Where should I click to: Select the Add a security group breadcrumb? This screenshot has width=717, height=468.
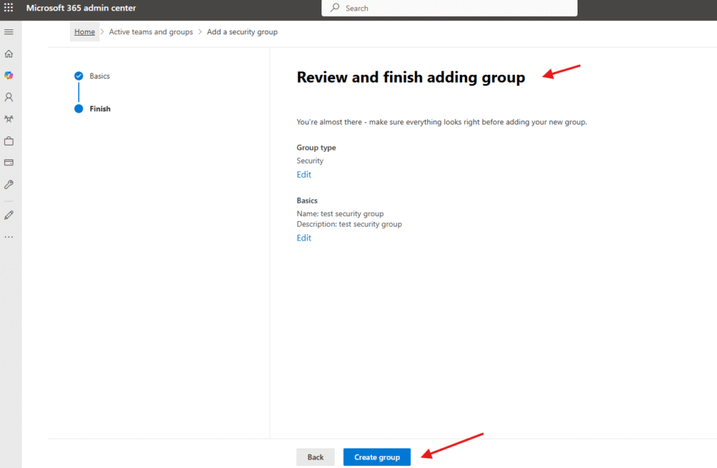pyautogui.click(x=242, y=32)
